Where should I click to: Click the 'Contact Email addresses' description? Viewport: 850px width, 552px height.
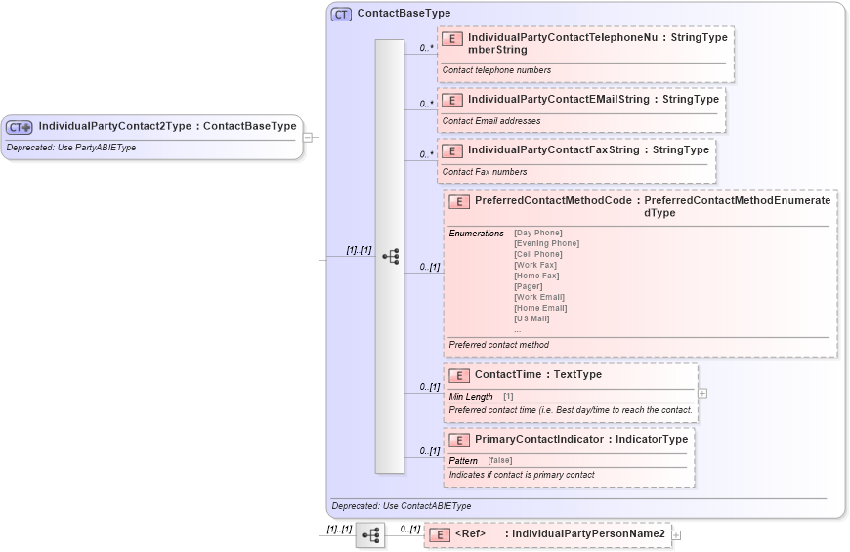[491, 121]
